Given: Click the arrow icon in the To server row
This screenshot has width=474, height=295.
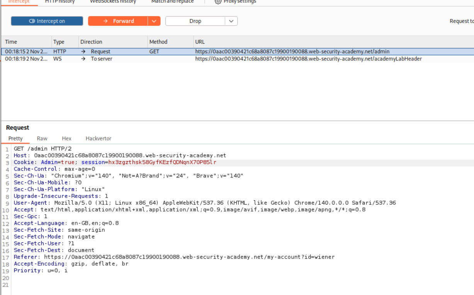Looking at the screenshot, I should 83,59.
